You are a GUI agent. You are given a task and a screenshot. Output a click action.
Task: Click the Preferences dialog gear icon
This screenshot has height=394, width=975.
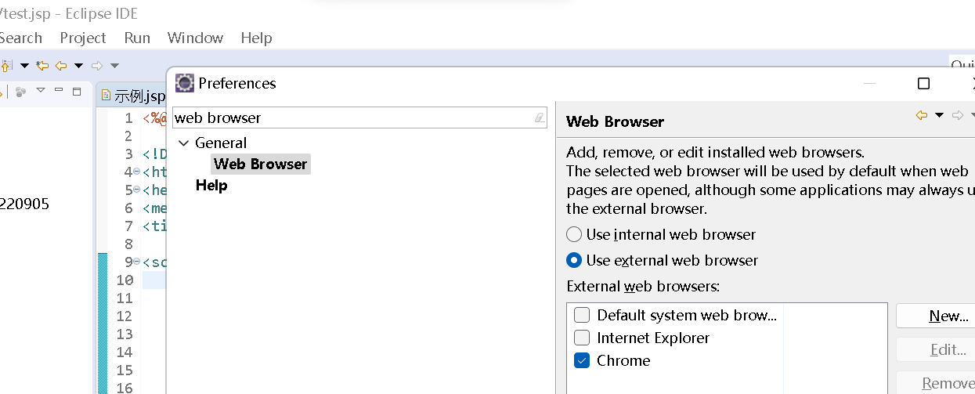click(185, 83)
